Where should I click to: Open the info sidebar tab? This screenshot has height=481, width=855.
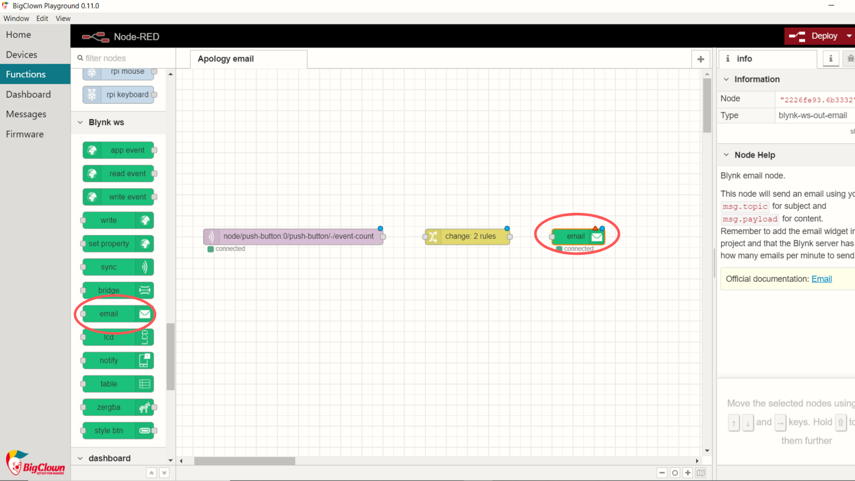768,59
